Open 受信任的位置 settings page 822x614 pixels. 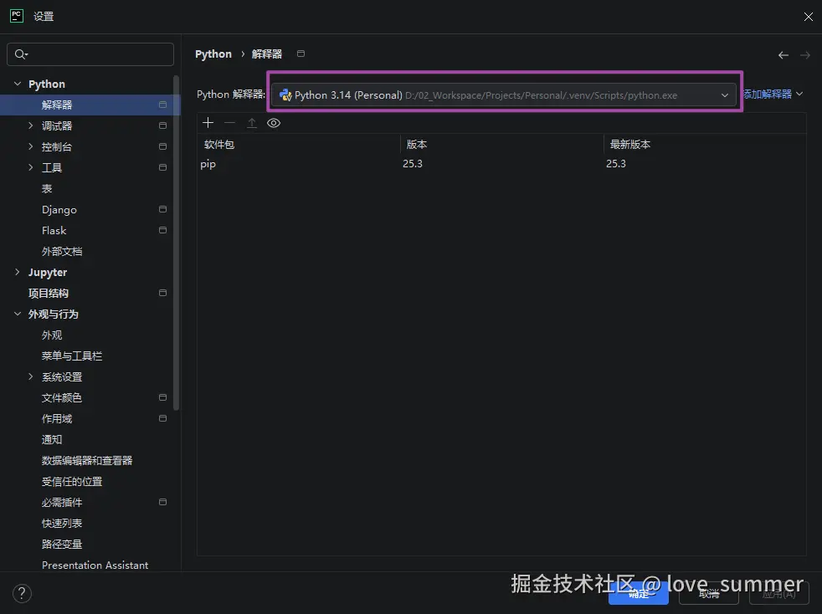[x=72, y=482]
